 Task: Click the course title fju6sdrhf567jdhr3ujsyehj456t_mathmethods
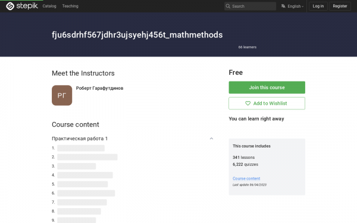tap(137, 35)
